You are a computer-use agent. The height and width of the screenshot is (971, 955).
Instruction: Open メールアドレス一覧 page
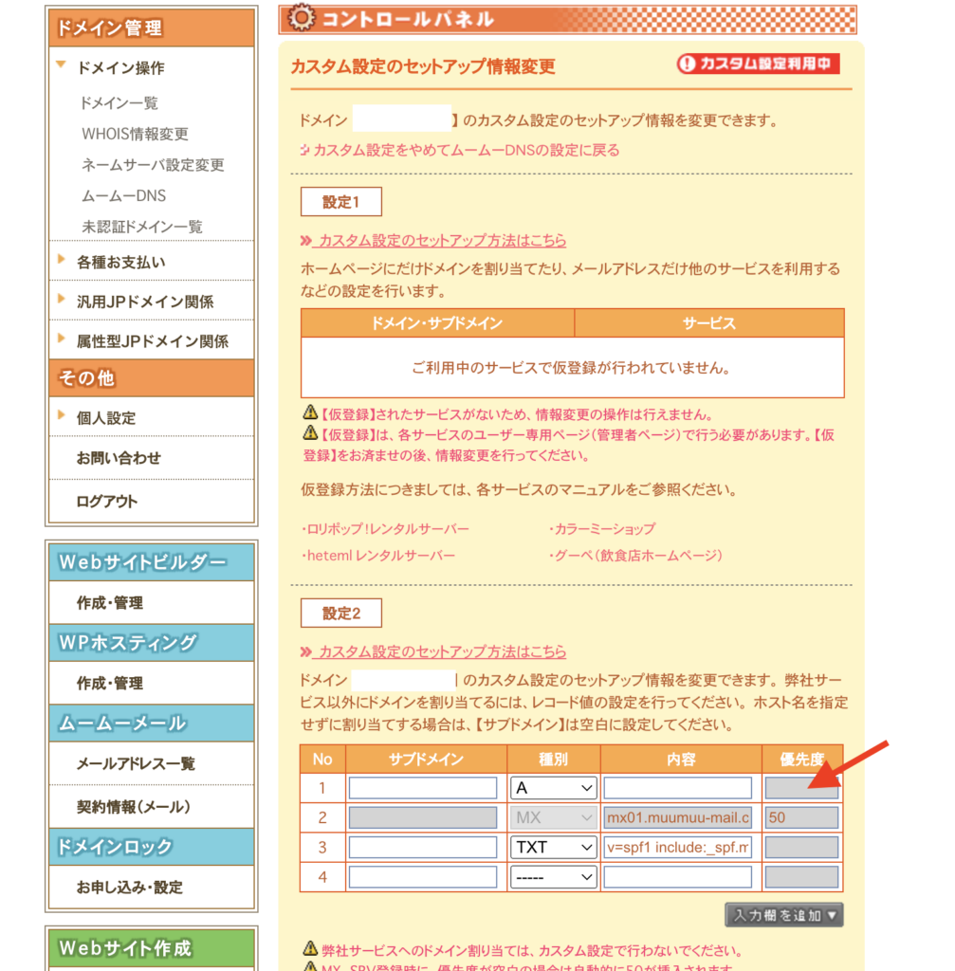136,763
